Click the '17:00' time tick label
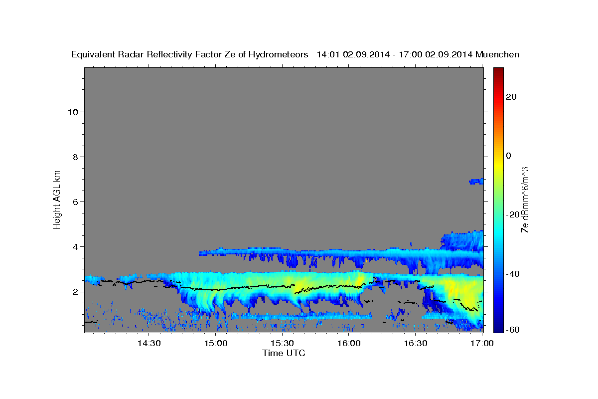The image size is (598, 399). pyautogui.click(x=482, y=344)
